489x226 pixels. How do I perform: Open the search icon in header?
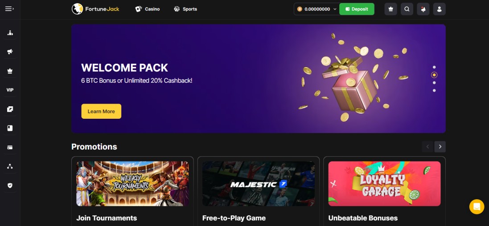click(407, 9)
